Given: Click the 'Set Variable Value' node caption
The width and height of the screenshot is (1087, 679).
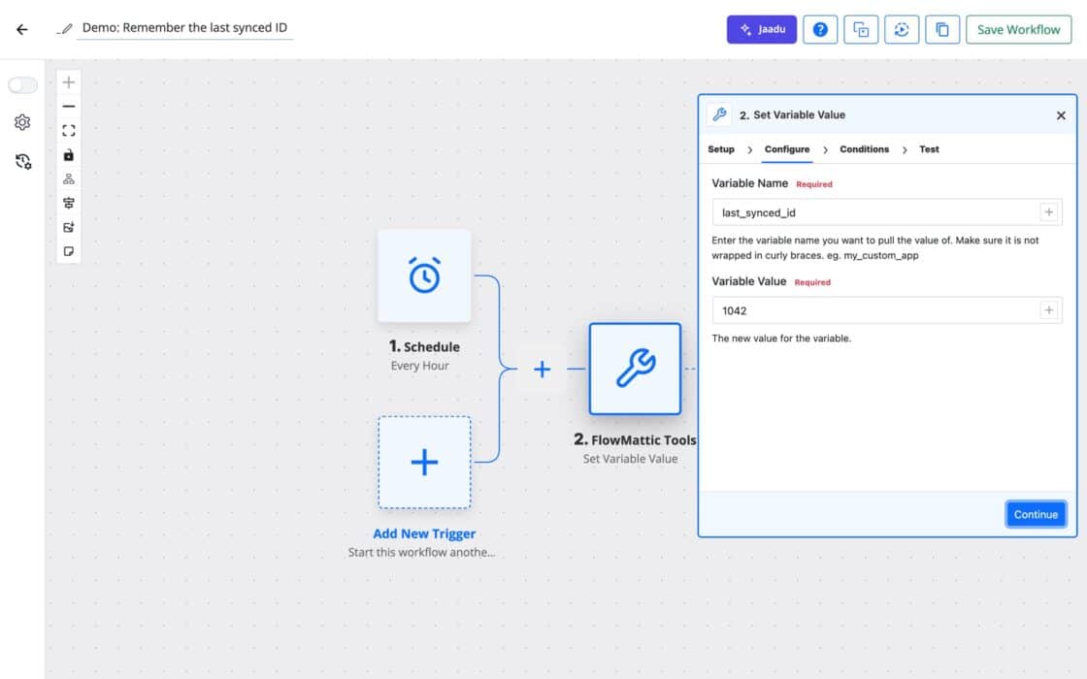Looking at the screenshot, I should 630,459.
